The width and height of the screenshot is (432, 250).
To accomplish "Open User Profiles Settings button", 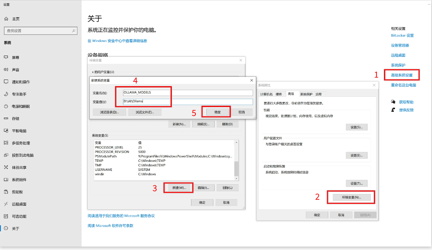I will 357,156.
